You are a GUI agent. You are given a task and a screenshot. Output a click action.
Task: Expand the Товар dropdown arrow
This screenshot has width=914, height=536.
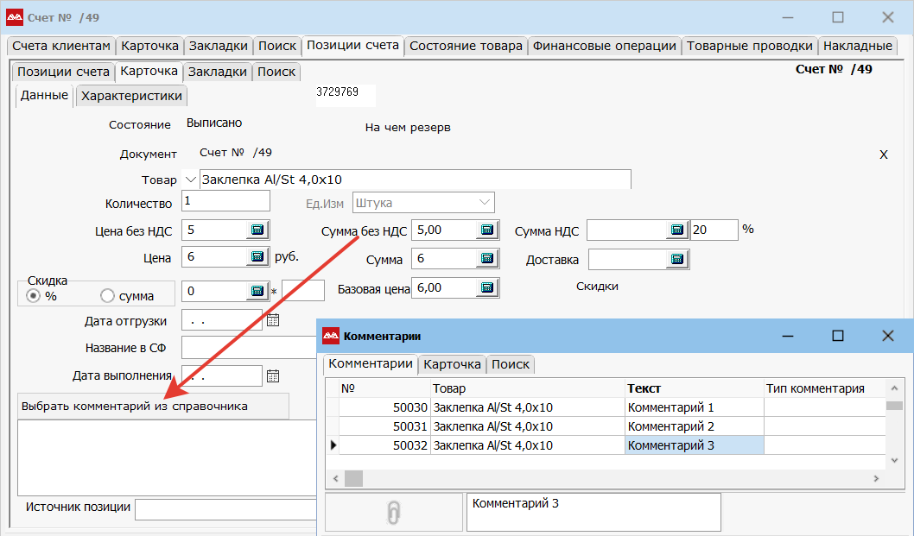(190, 180)
